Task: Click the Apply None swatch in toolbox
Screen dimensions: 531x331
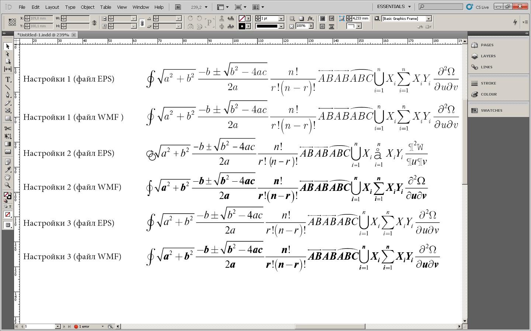Action: [x=7, y=214]
